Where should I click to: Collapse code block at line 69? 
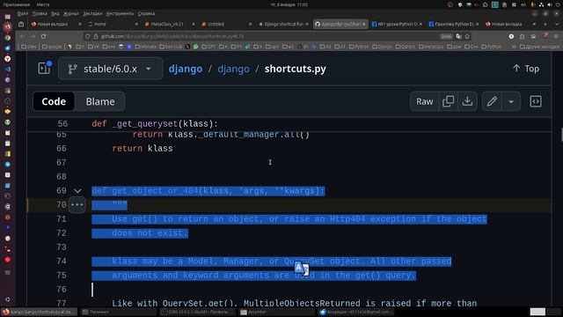click(x=77, y=191)
